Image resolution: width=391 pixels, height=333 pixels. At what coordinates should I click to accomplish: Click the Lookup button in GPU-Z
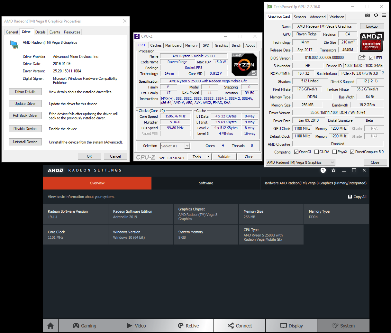pyautogui.click(x=372, y=26)
